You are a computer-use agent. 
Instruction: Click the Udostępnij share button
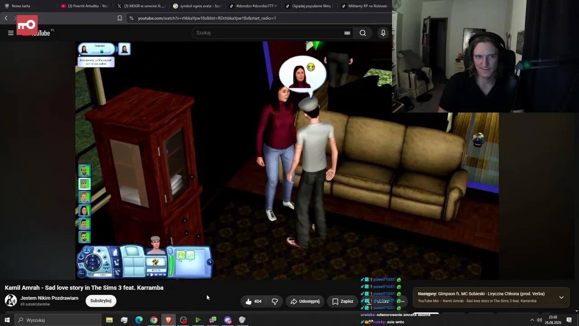point(305,301)
